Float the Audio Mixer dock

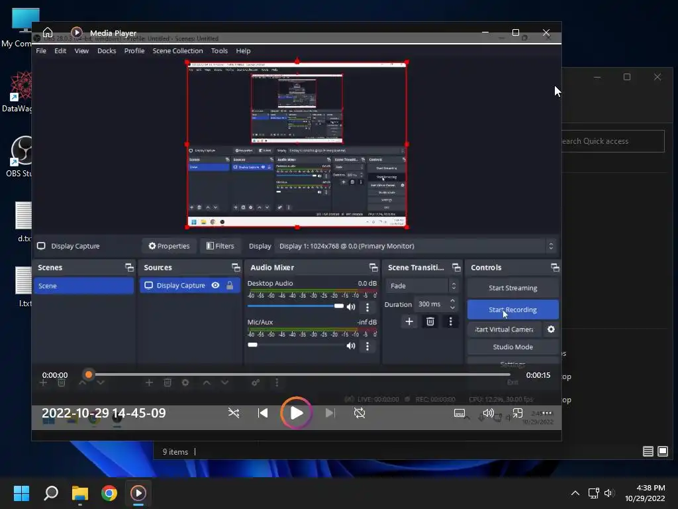pos(373,268)
